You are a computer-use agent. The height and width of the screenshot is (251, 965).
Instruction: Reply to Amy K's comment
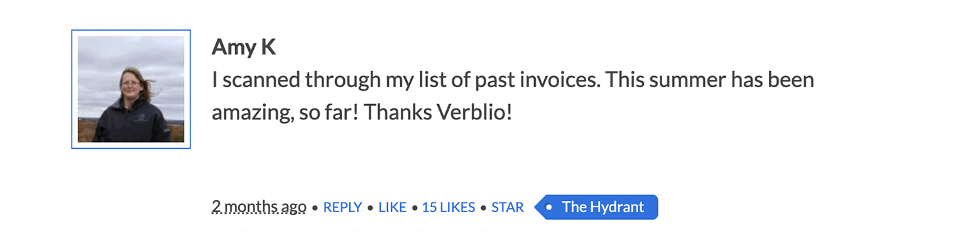pos(342,207)
